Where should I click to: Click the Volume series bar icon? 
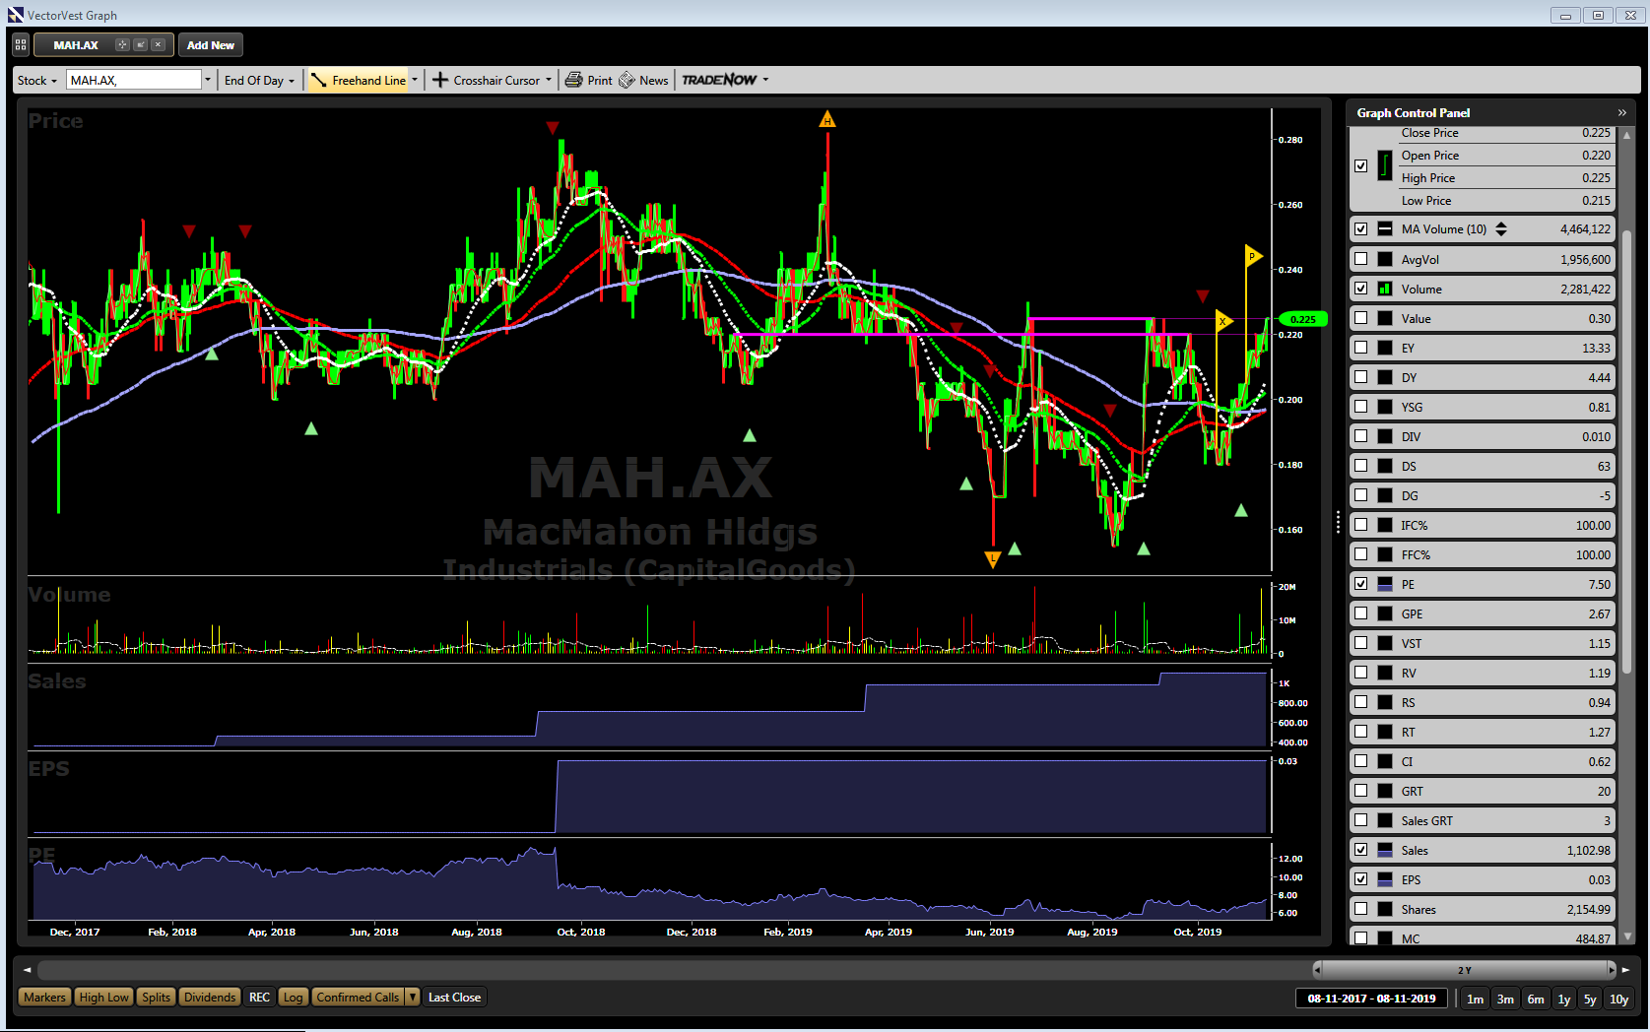(x=1385, y=289)
